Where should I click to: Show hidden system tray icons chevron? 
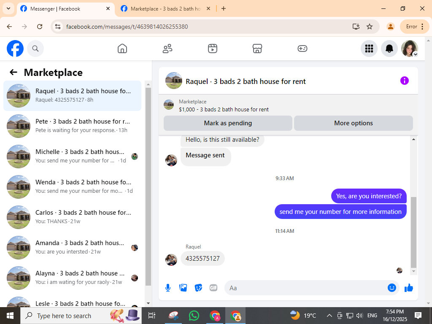329,316
